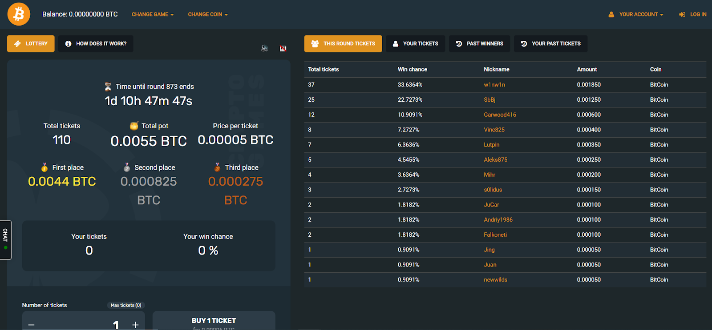Click the Nickname column header

pos(497,69)
